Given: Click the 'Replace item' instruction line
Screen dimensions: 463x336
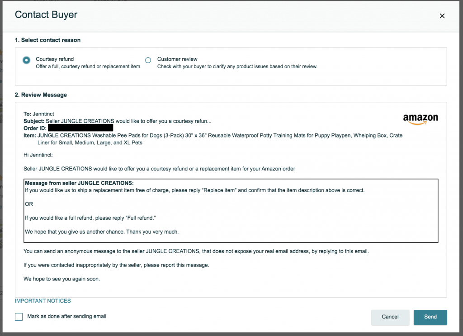Looking at the screenshot, I should pyautogui.click(x=195, y=190).
